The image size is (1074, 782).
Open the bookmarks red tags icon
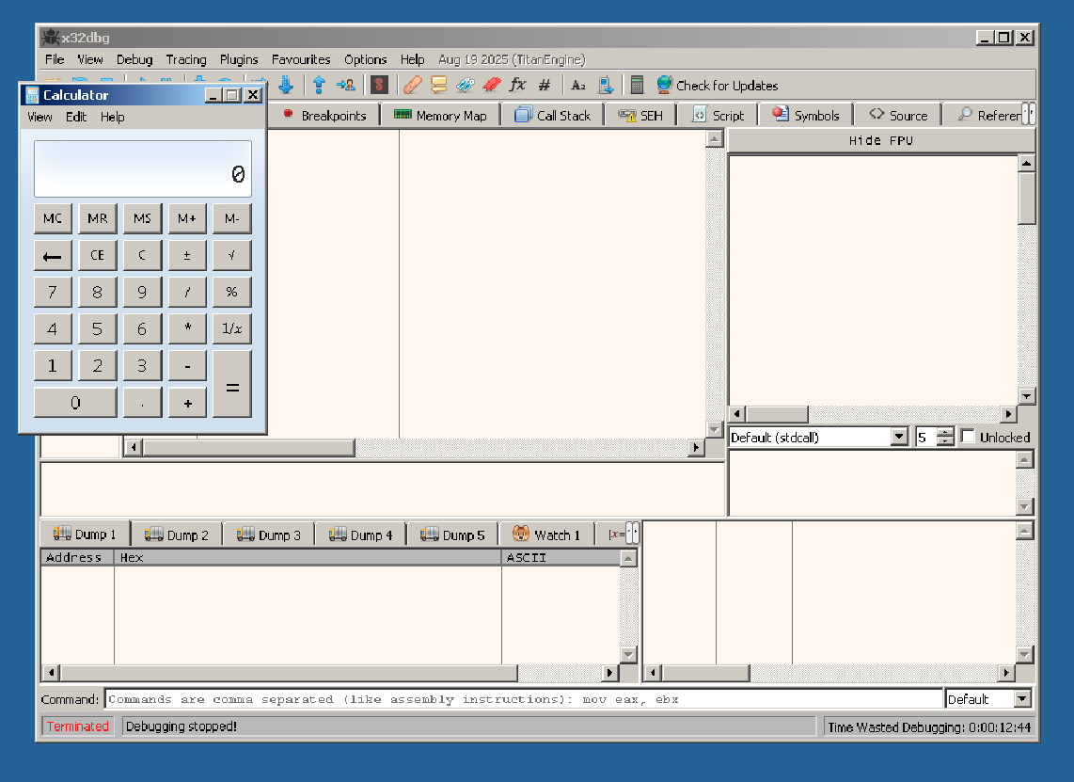492,85
